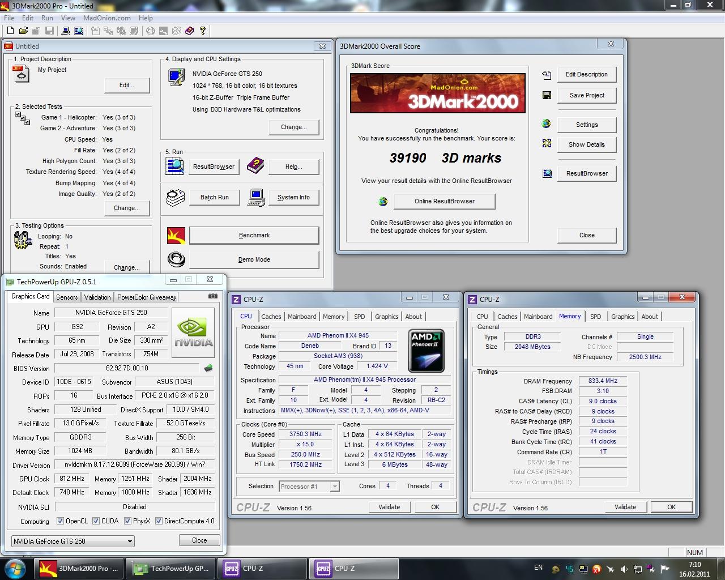The image size is (725, 580).
Task: Click the NVIDIA logo in GPU-Z
Action: (x=194, y=333)
